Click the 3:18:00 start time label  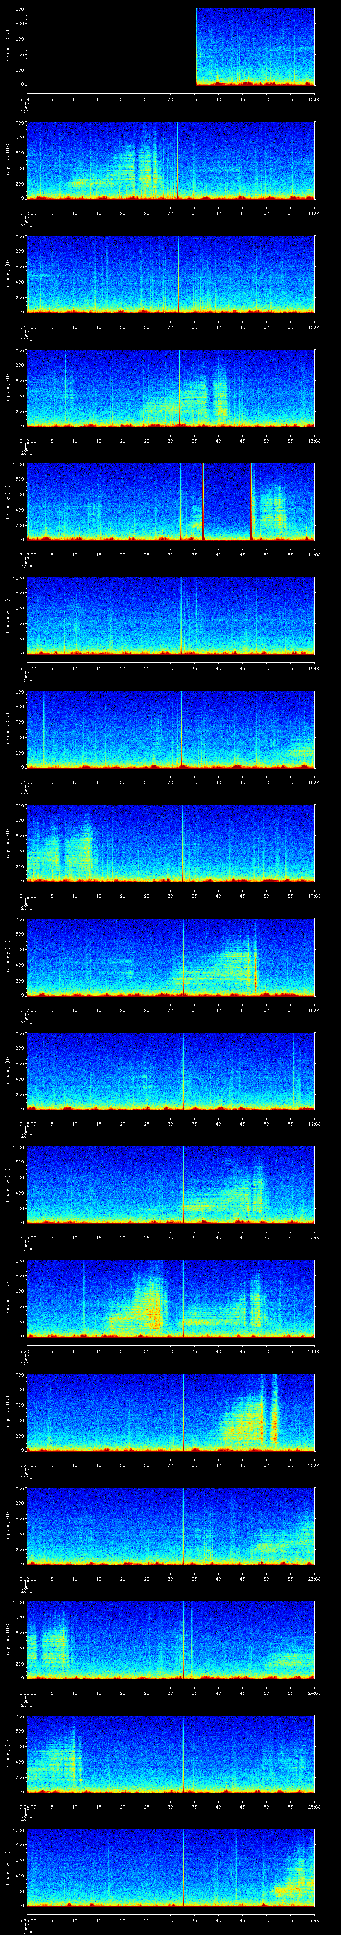27,1124
